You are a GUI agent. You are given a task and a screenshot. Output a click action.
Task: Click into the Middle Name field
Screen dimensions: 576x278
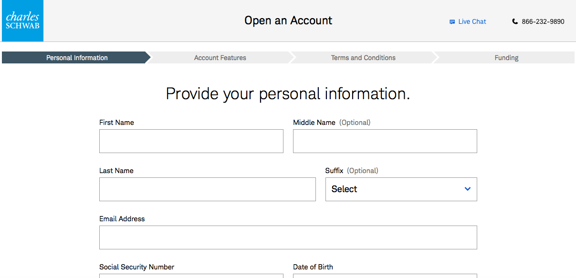tap(385, 141)
